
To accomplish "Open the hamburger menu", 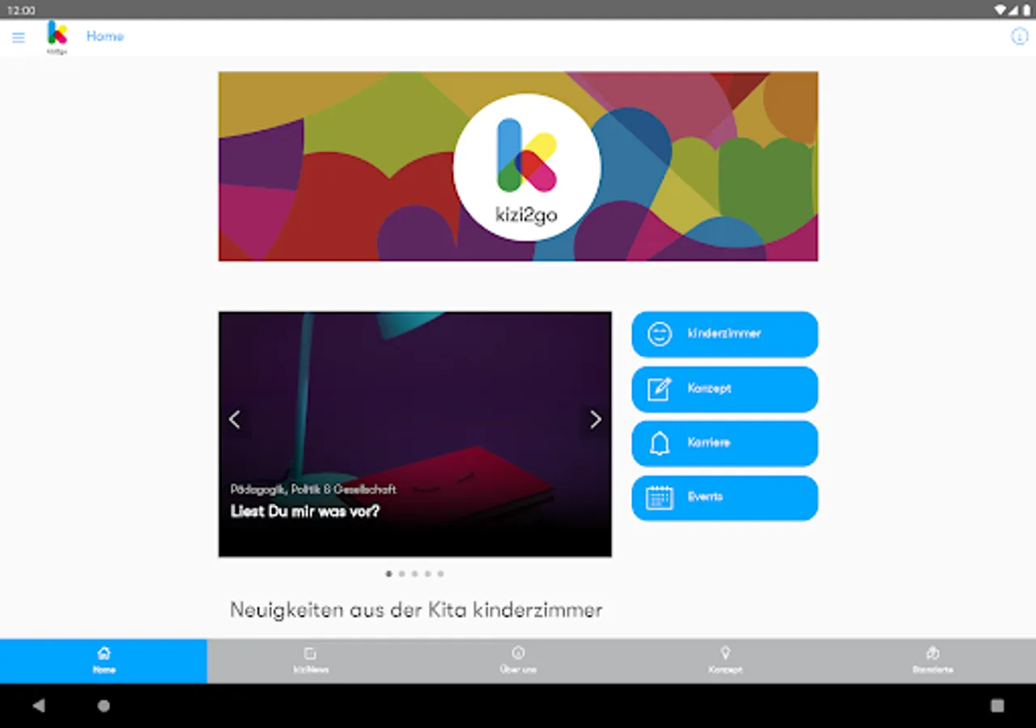I will (19, 37).
